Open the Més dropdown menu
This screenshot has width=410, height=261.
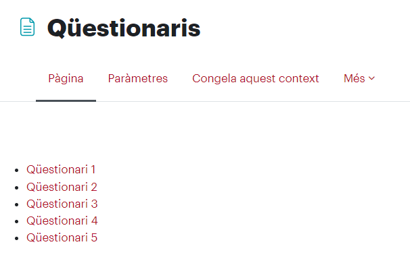click(359, 78)
